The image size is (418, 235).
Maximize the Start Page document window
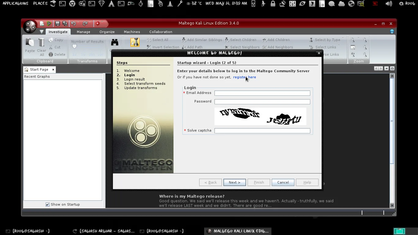[392, 69]
